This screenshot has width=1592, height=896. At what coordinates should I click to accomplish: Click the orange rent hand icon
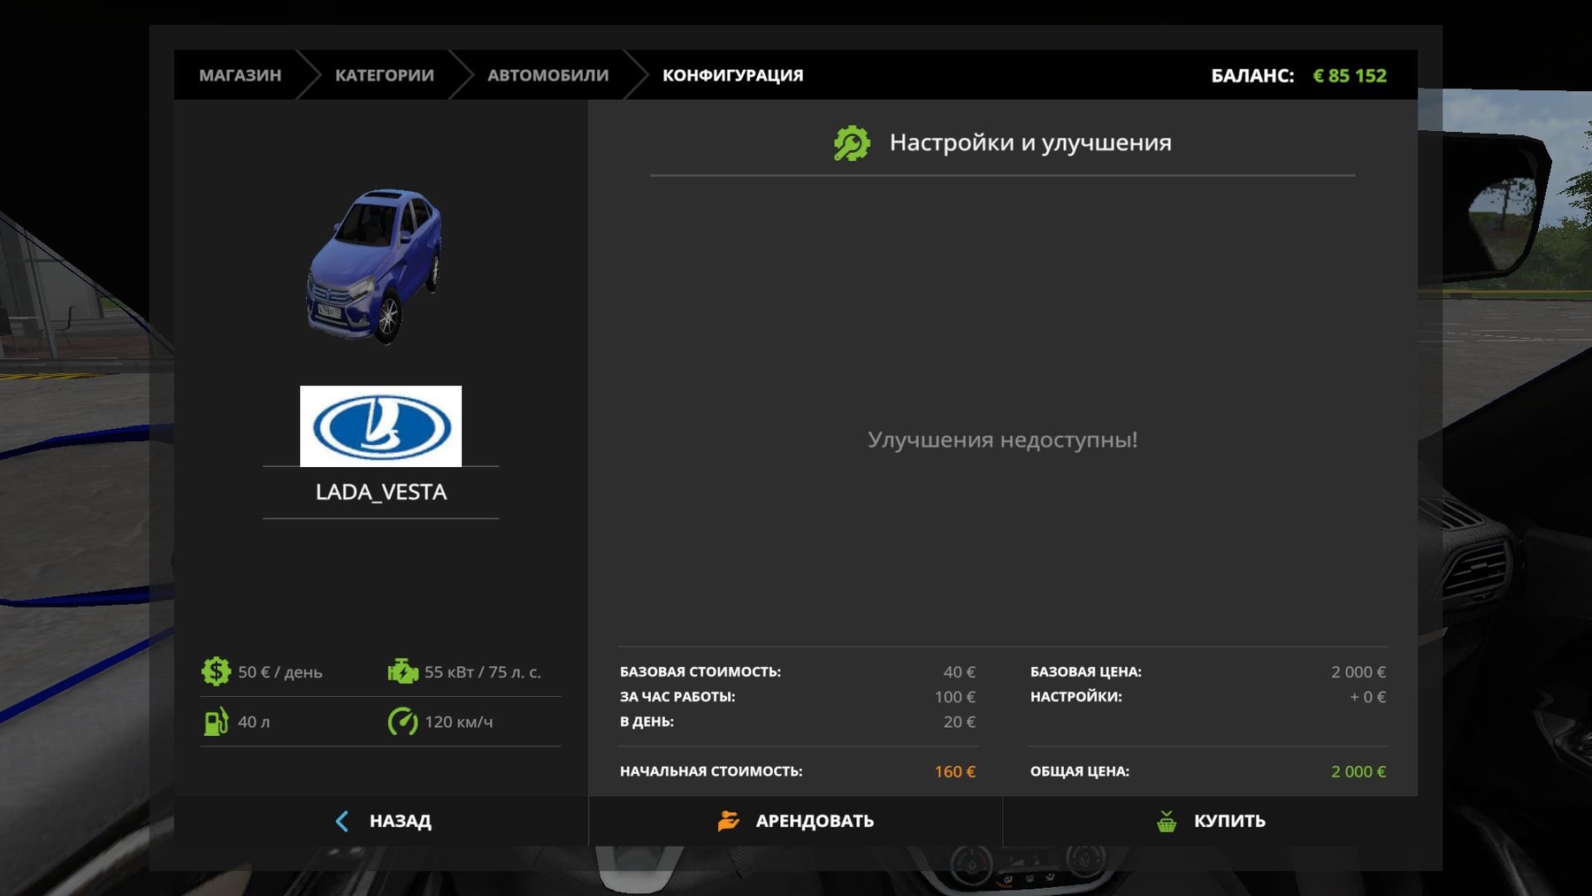(728, 821)
